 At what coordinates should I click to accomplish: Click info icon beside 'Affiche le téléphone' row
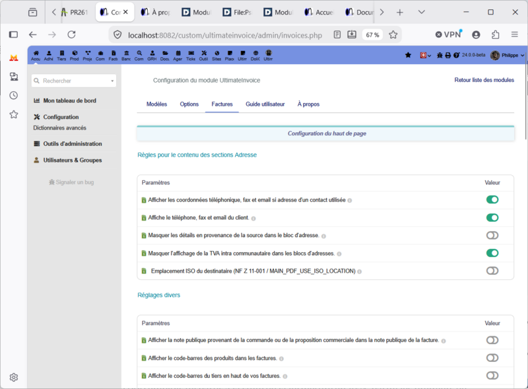(253, 219)
